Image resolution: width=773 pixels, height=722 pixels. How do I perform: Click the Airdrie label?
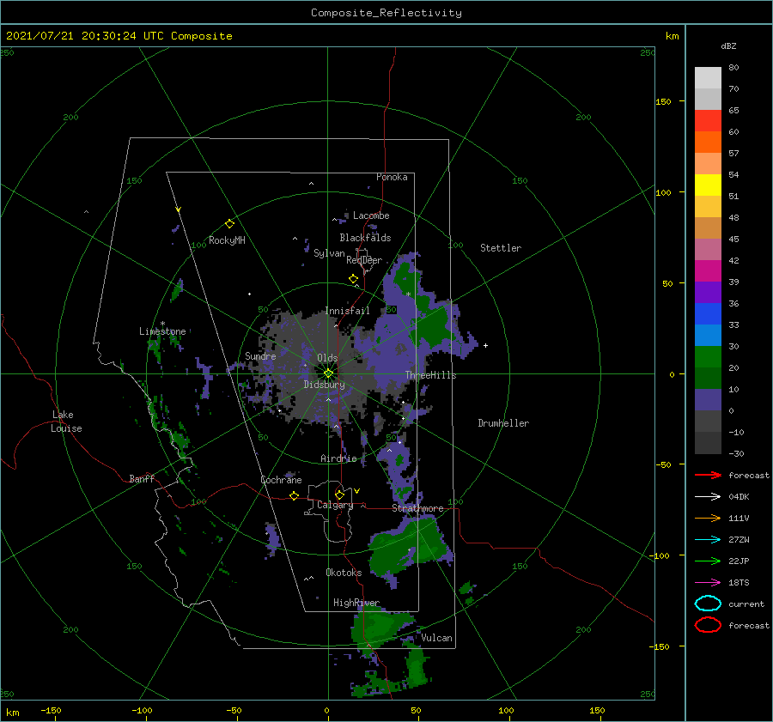pyautogui.click(x=338, y=458)
